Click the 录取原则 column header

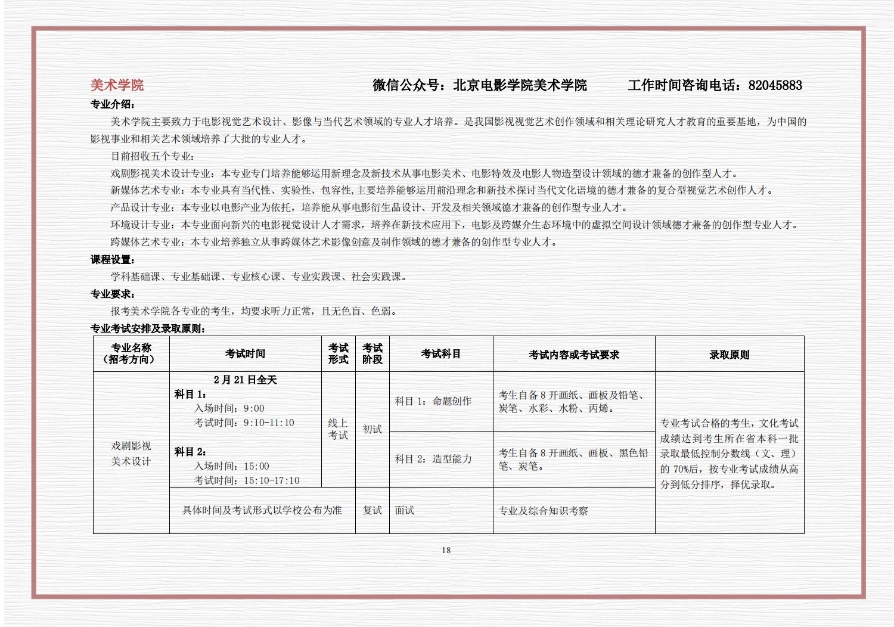pyautogui.click(x=729, y=355)
